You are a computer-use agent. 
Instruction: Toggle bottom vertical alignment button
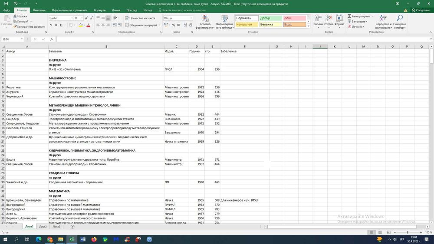(108, 18)
